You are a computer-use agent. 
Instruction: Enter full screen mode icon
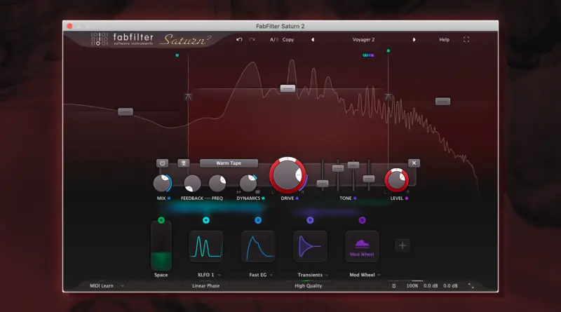coord(466,40)
